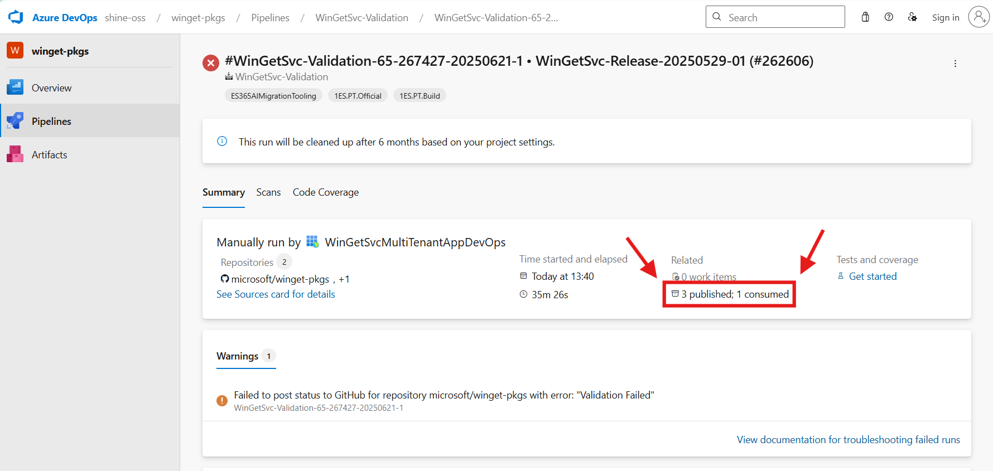
Task: Open More actions vertical ellipsis menu
Action: (955, 64)
